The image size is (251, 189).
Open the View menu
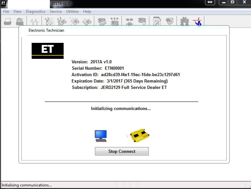pos(17,12)
